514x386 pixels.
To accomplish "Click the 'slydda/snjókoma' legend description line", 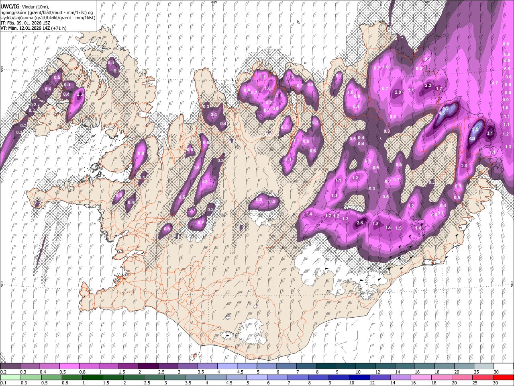I will click(47, 18).
